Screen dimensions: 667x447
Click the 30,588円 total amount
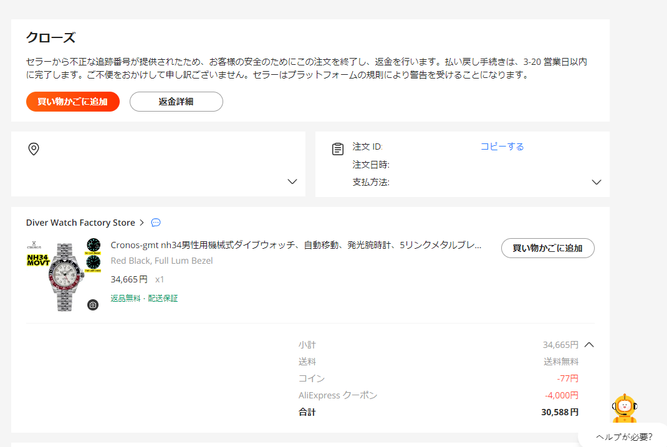560,412
